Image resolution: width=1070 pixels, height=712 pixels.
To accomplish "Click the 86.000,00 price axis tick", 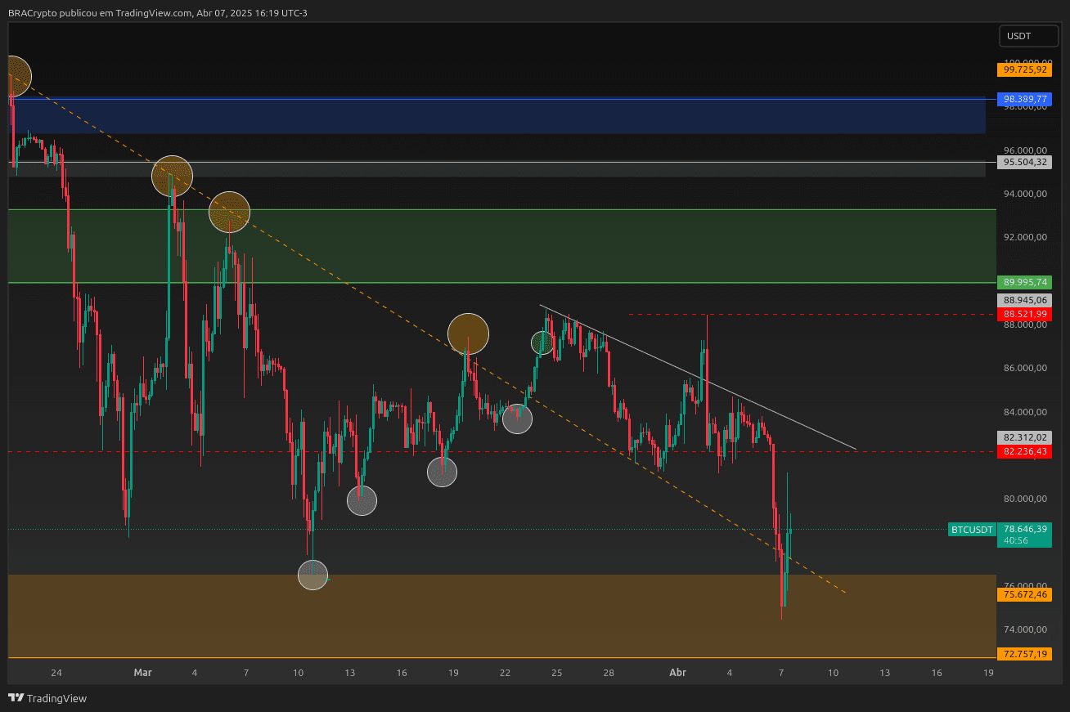I will [x=1025, y=368].
